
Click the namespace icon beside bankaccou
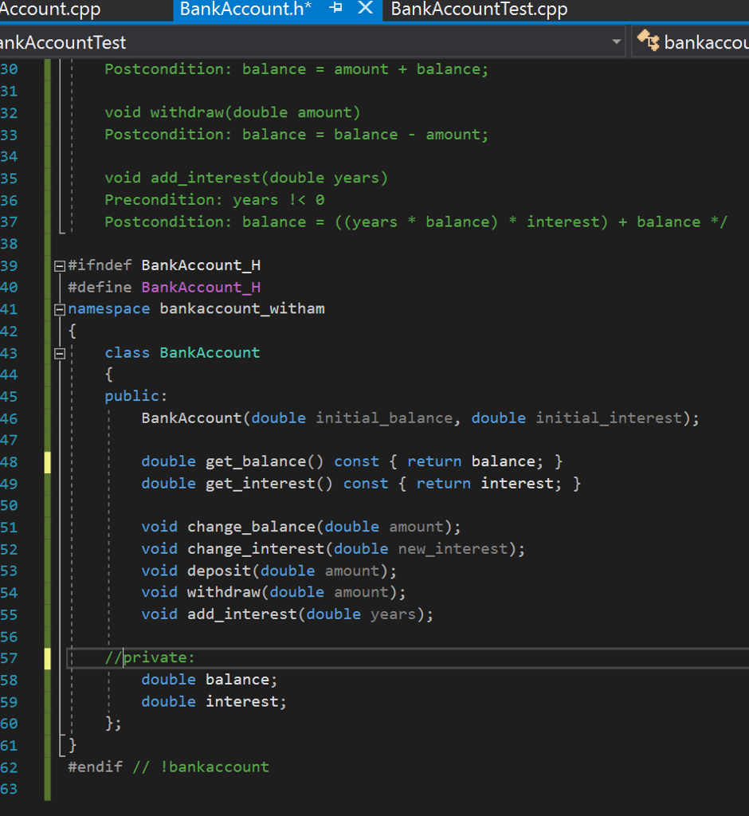648,41
